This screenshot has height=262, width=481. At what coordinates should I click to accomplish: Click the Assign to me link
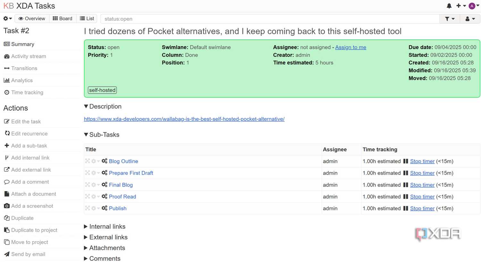(x=350, y=47)
